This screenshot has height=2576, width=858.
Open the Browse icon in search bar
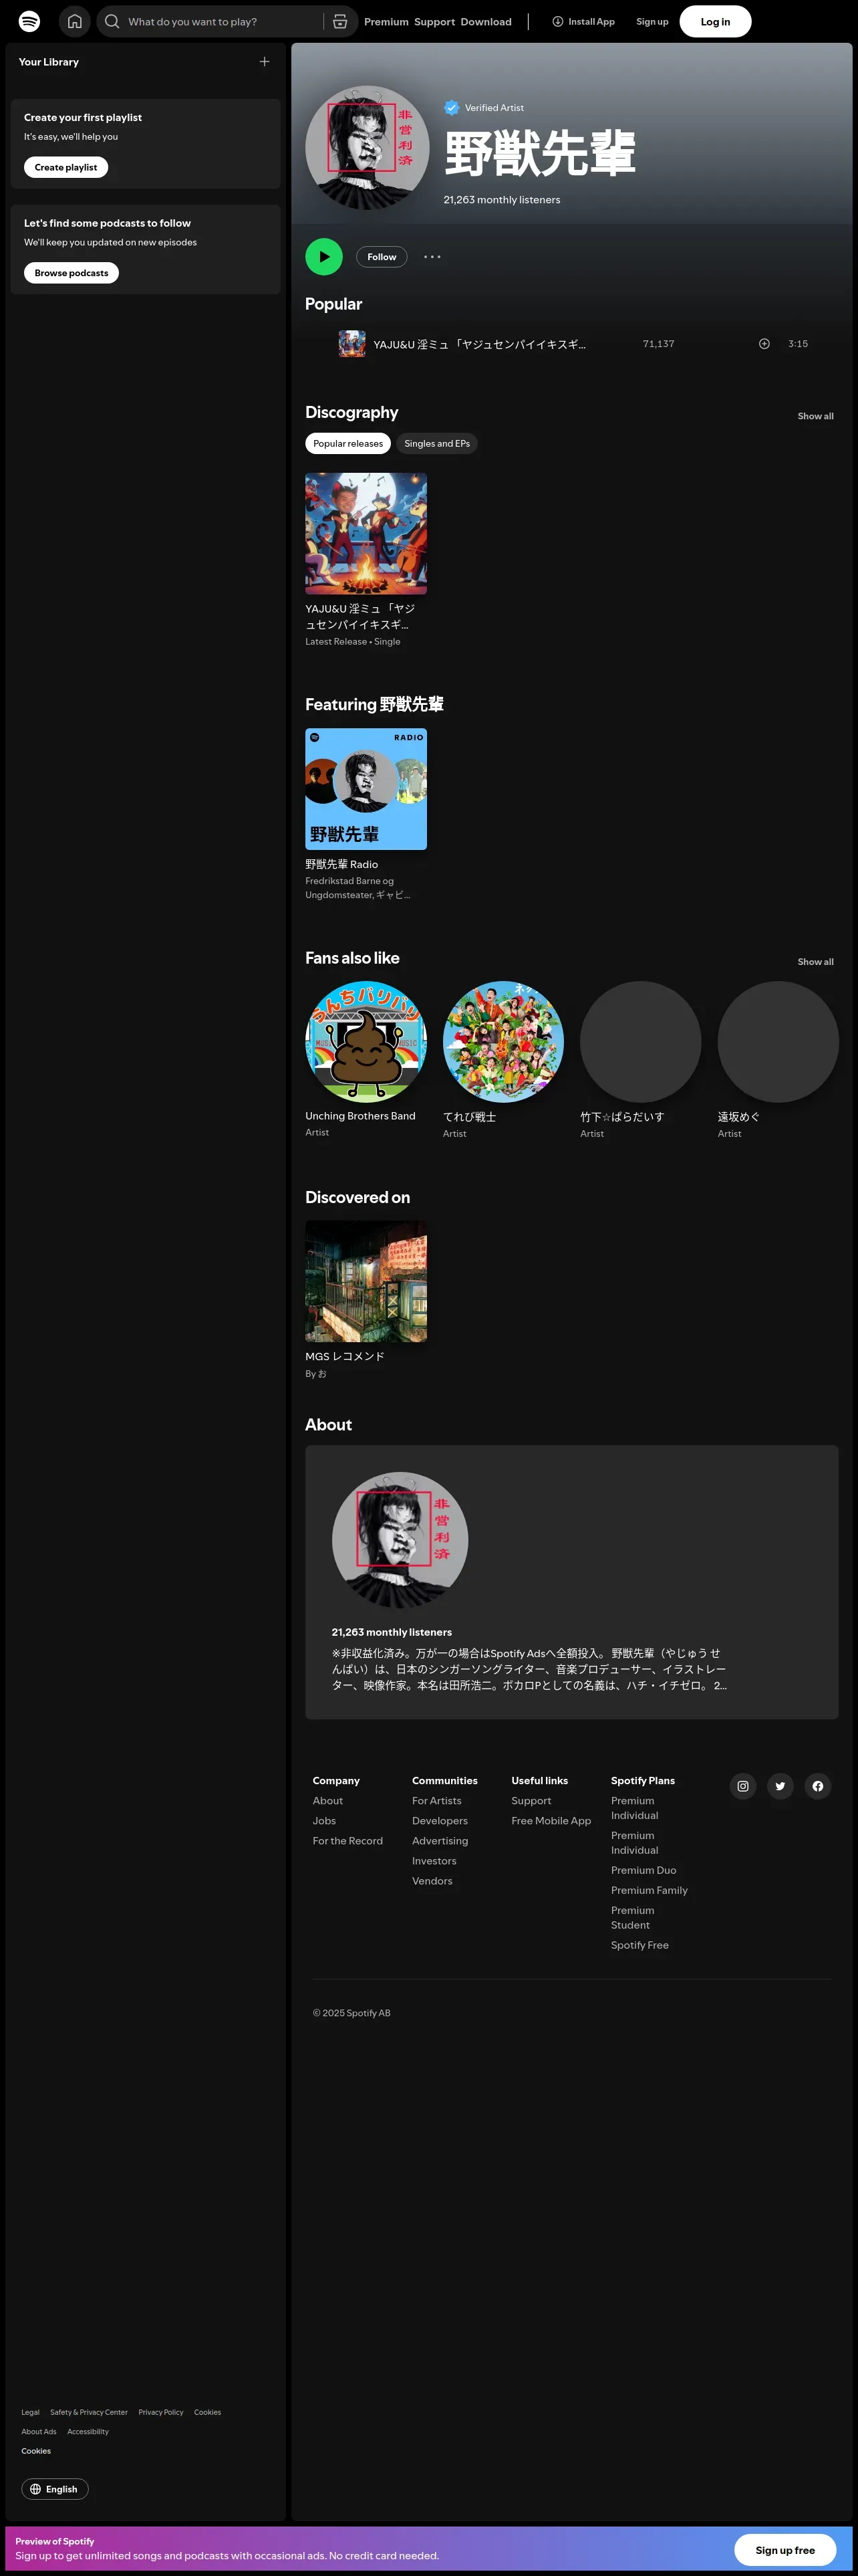tap(339, 21)
